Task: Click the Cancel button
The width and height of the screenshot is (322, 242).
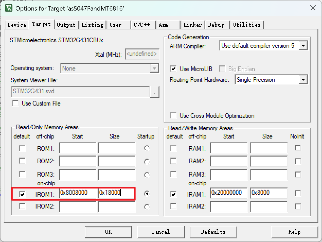Action: (161, 232)
